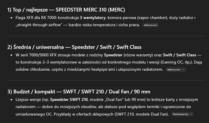209x123 pixels.
Task: Click the bullet point before "Flaga XFX"
Action: pyautogui.click(x=11, y=18)
